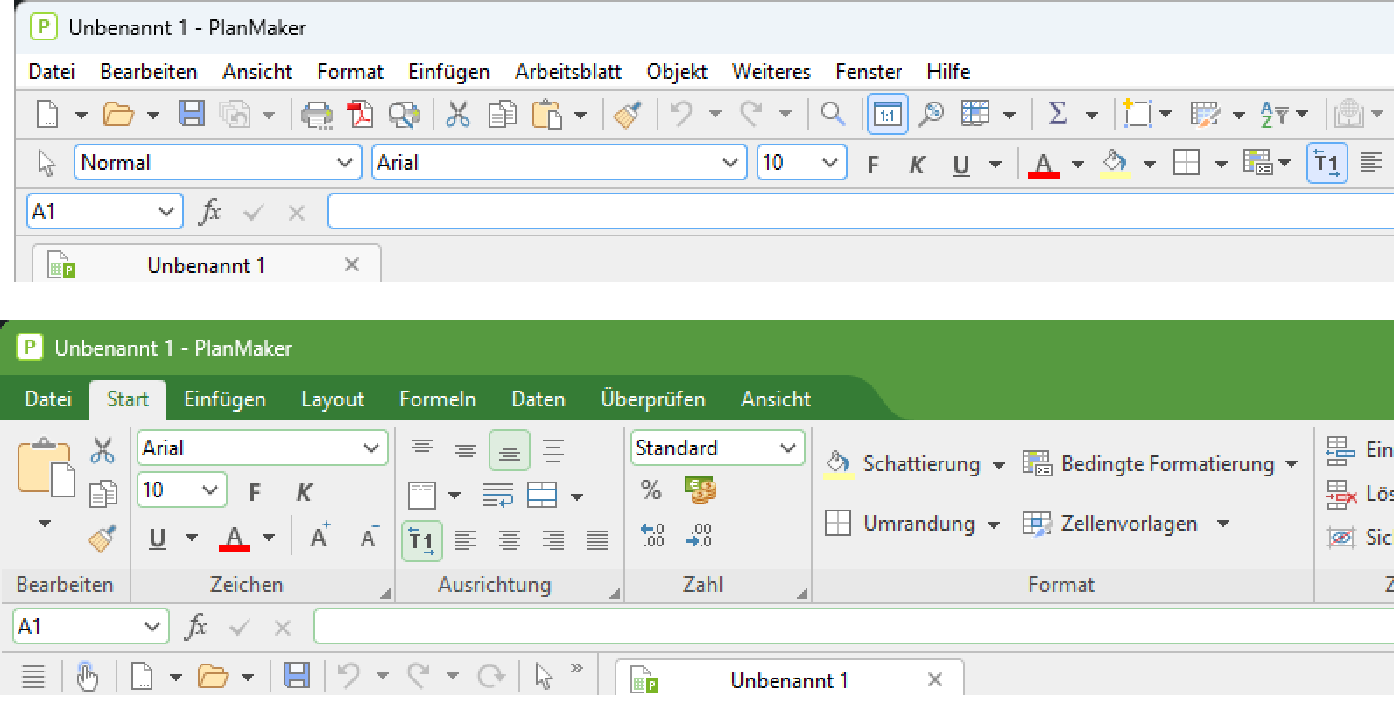
Task: Open the Weiteres menu
Action: tap(771, 72)
